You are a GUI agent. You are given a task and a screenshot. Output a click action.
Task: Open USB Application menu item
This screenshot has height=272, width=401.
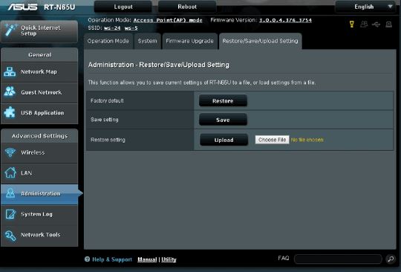(39, 113)
